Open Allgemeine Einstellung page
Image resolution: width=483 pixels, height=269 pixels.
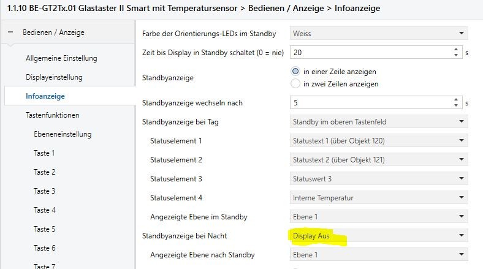click(61, 58)
